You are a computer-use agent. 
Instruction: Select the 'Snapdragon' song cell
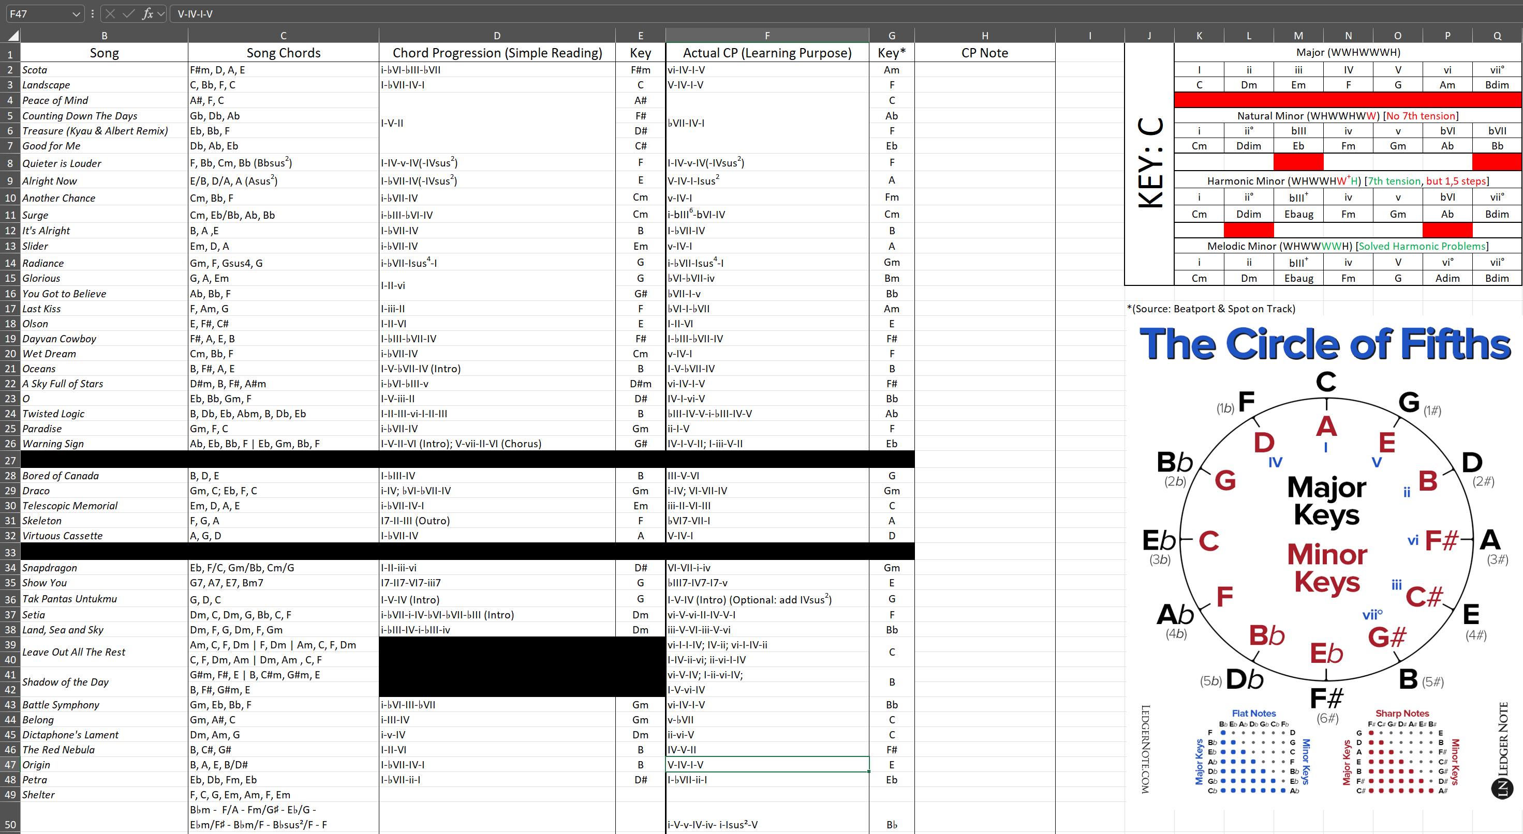(x=105, y=568)
